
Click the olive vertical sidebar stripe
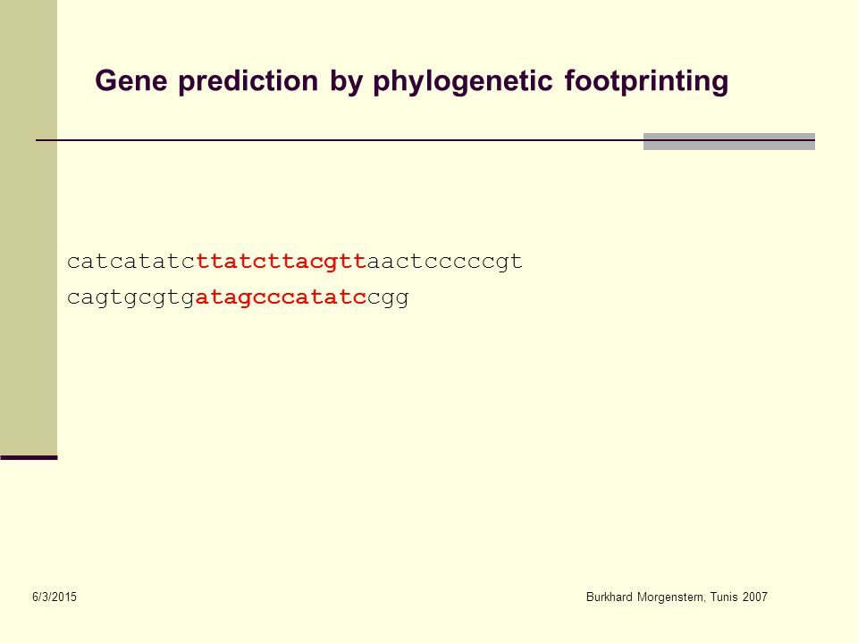coord(29,228)
